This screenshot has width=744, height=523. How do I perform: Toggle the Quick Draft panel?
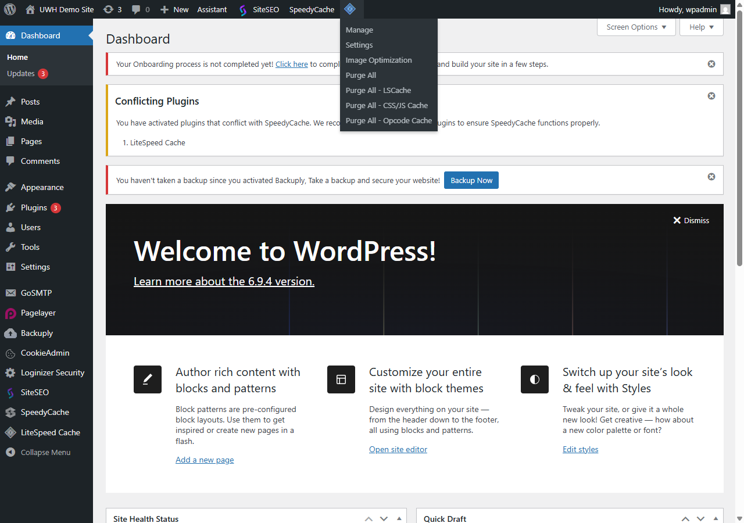tap(716, 518)
